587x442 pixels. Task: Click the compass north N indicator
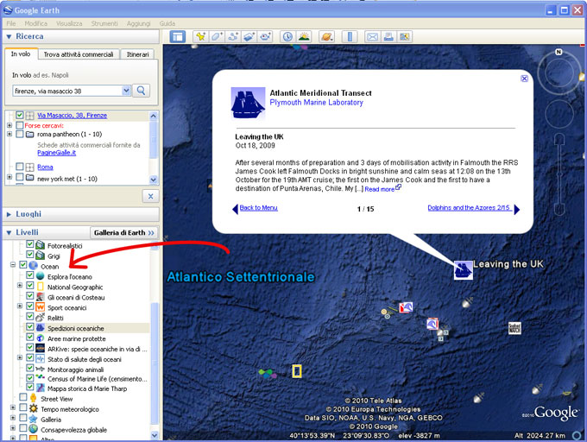coord(559,52)
